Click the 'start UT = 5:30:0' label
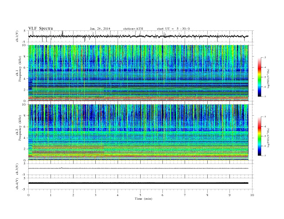This screenshot has height=219, width=284. (173, 29)
